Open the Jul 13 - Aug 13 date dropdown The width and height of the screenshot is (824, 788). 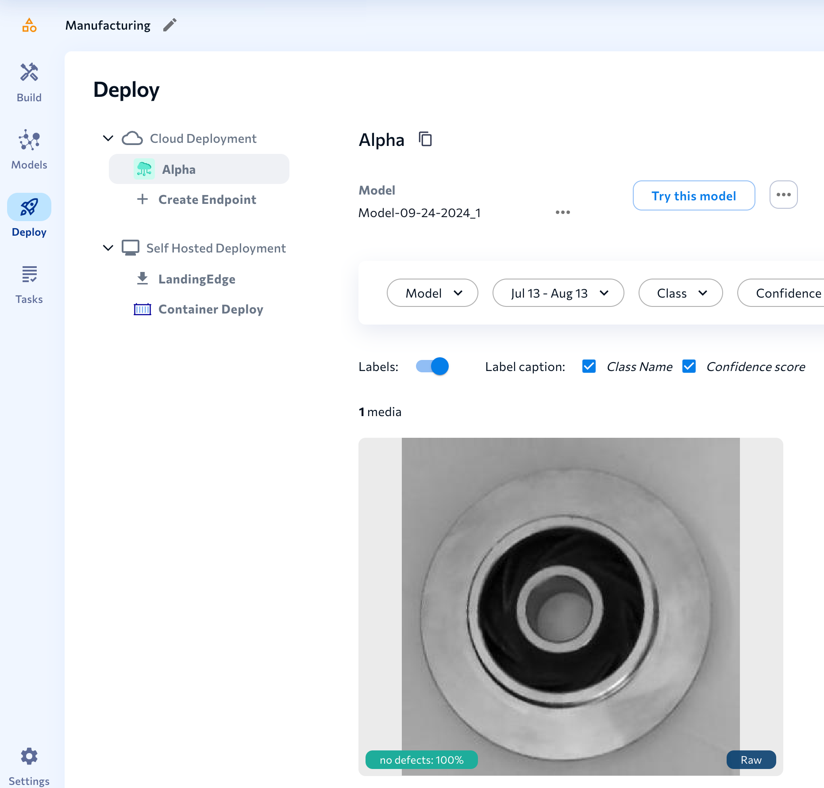pyautogui.click(x=558, y=293)
